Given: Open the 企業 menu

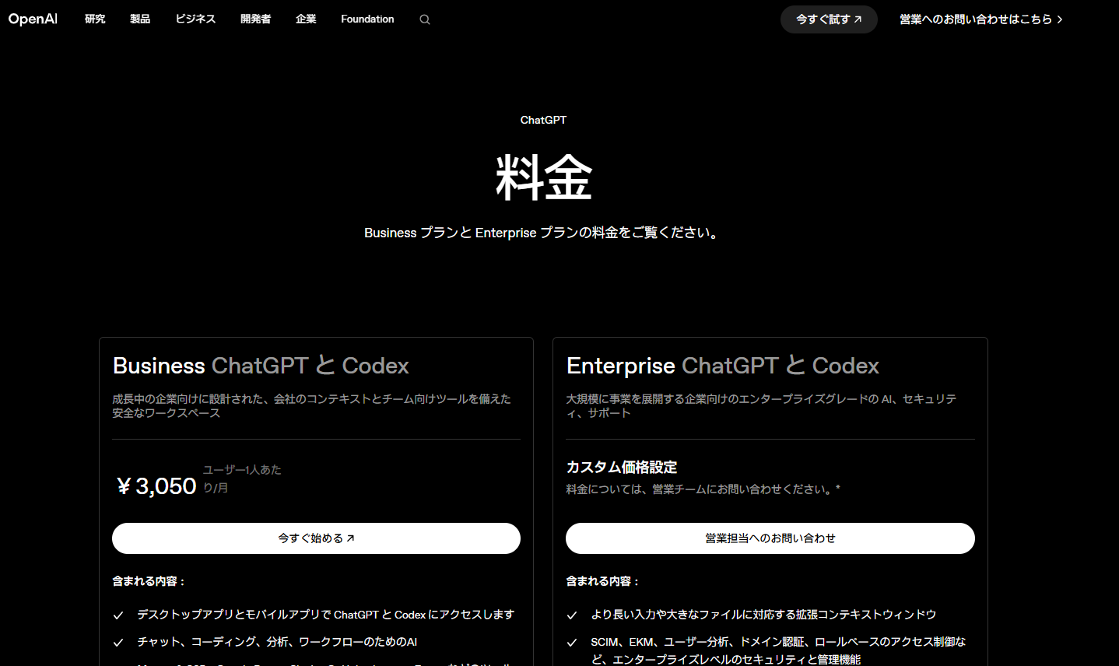Looking at the screenshot, I should [306, 19].
